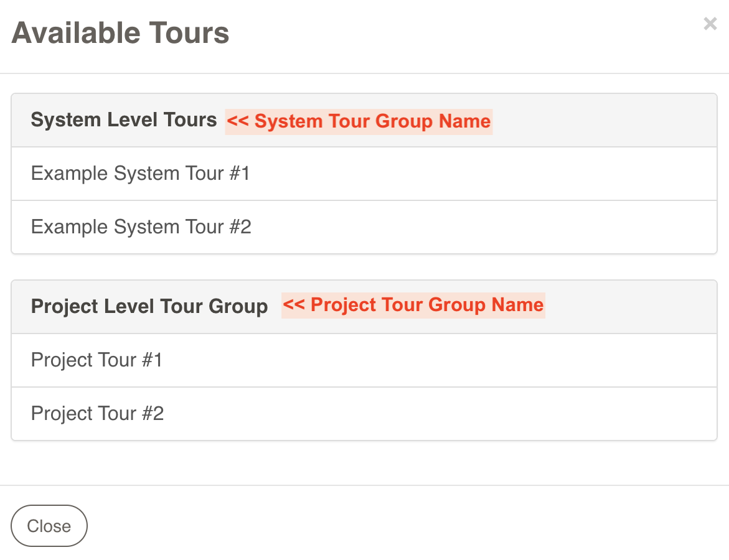Select Project Tour #2
Viewport: 729px width, 560px height.
(97, 414)
